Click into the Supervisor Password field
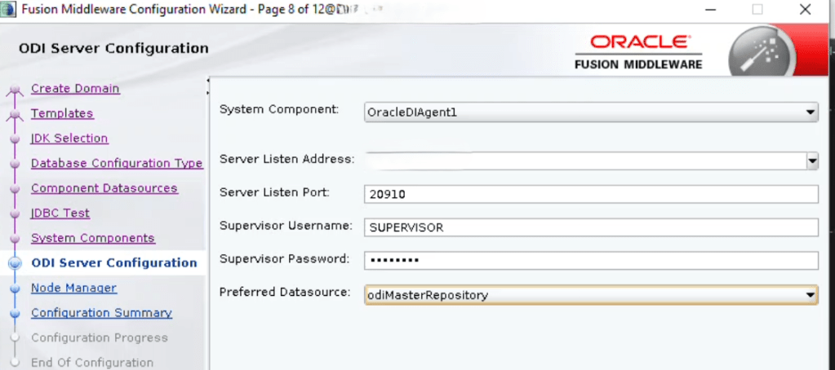The width and height of the screenshot is (835, 370). point(590,261)
